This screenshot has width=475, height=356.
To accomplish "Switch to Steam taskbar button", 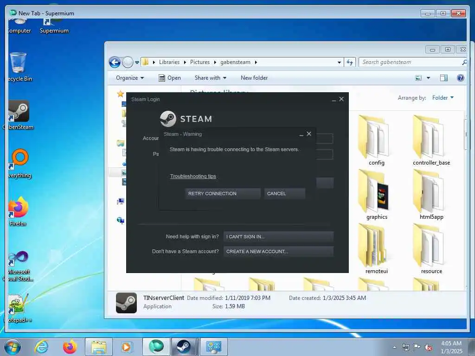I will (184, 347).
